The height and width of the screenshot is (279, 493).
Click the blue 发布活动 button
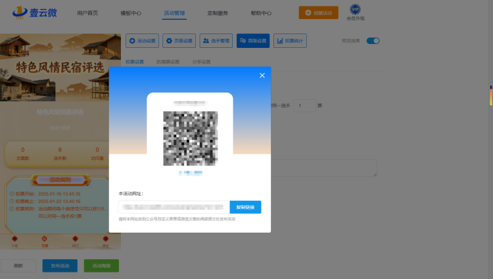coord(60,266)
